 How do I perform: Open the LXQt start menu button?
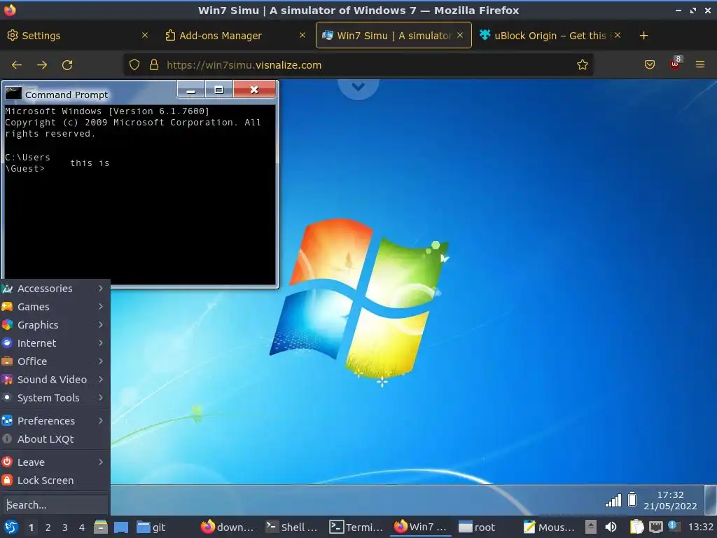click(11, 527)
